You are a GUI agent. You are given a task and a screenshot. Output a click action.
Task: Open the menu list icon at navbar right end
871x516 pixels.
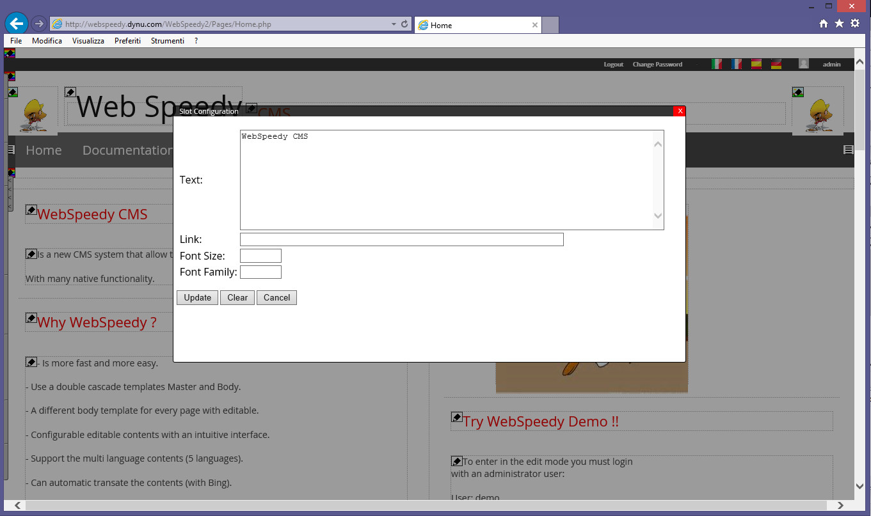pyautogui.click(x=849, y=150)
